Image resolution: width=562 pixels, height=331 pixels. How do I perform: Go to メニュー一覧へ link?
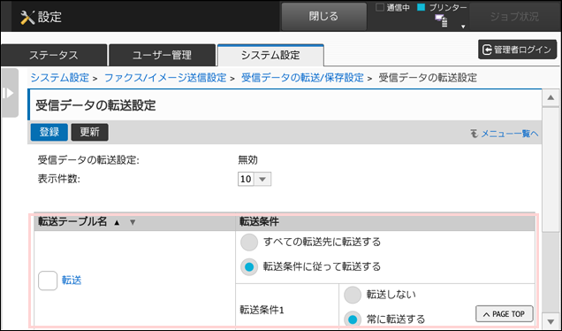pos(509,134)
